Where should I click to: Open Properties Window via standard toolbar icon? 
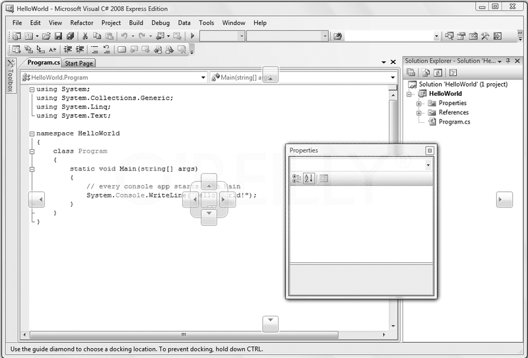click(x=461, y=36)
